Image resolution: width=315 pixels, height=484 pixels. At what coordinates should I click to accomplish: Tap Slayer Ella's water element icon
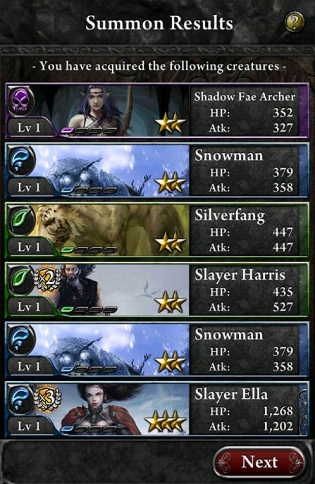click(x=20, y=400)
